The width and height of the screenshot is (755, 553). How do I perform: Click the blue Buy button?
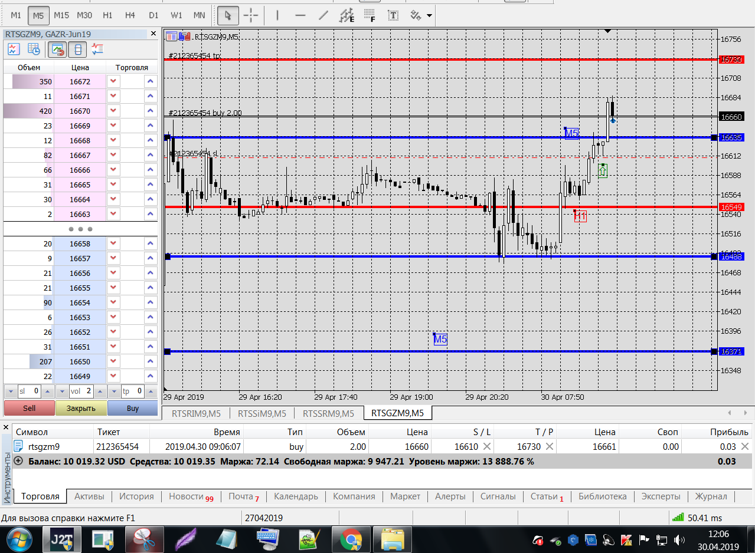coord(132,408)
